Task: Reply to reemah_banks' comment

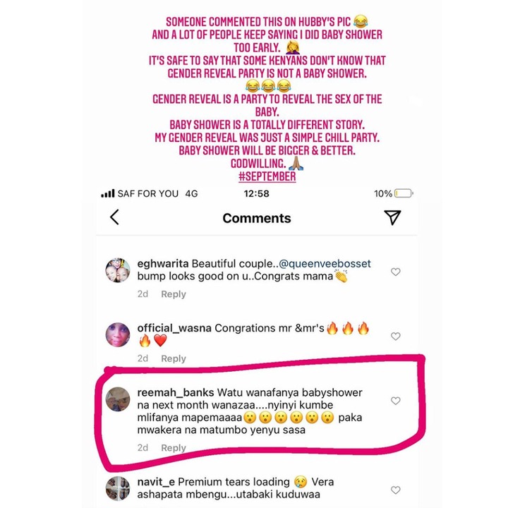Action: click(x=174, y=448)
